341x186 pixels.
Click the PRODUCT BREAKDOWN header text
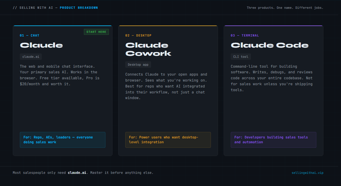click(x=79, y=8)
